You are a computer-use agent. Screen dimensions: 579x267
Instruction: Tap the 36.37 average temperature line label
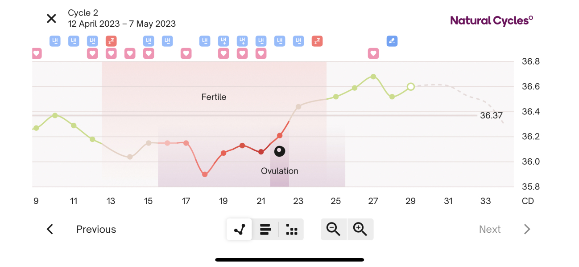tap(491, 116)
